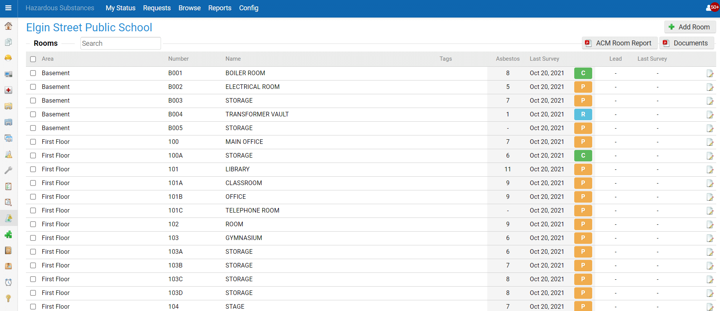The width and height of the screenshot is (720, 311).
Task: Open the Reports menu
Action: (x=220, y=8)
